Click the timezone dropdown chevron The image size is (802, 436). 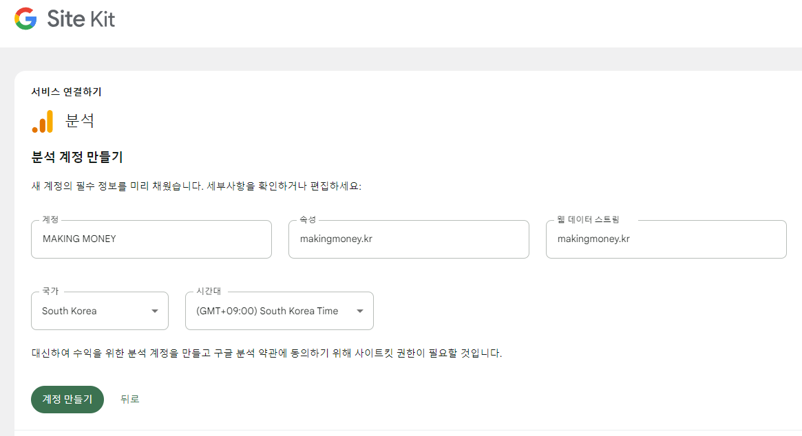(359, 311)
